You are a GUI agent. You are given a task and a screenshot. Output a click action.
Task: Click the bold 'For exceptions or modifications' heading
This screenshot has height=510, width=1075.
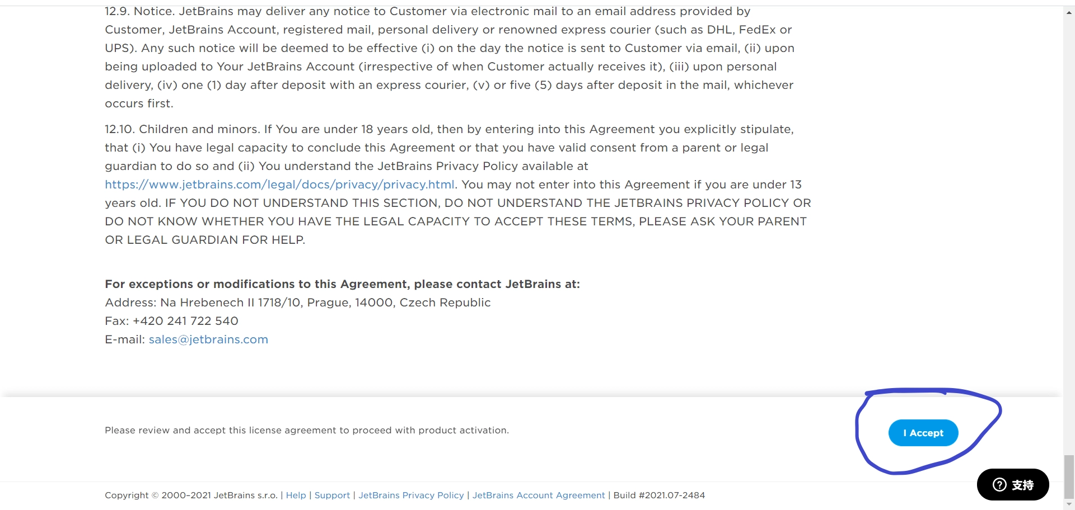coord(342,284)
